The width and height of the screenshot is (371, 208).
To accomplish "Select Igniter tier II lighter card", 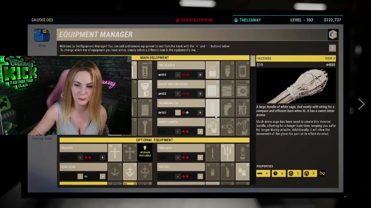I will tap(228, 172).
